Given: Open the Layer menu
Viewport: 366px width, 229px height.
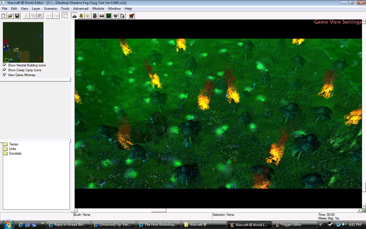Looking at the screenshot, I should click(36, 9).
